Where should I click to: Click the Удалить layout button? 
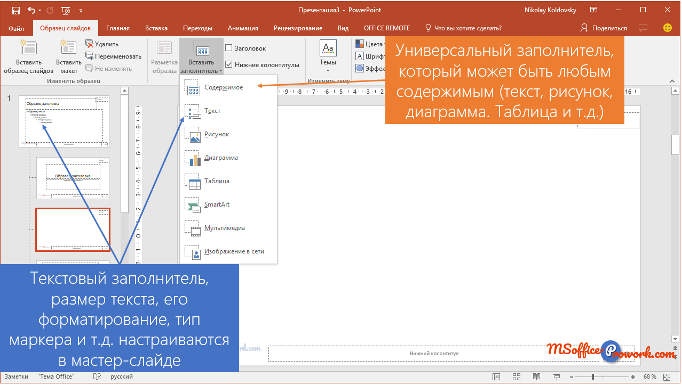(102, 44)
